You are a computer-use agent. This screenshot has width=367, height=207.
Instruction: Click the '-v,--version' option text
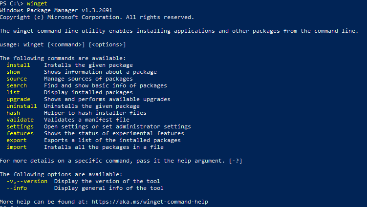27,181
